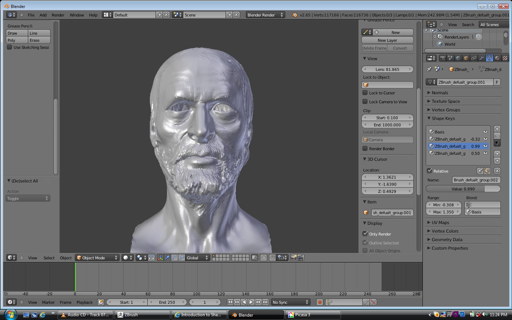
Task: Toggle the snap magnet icon
Action: point(272,258)
